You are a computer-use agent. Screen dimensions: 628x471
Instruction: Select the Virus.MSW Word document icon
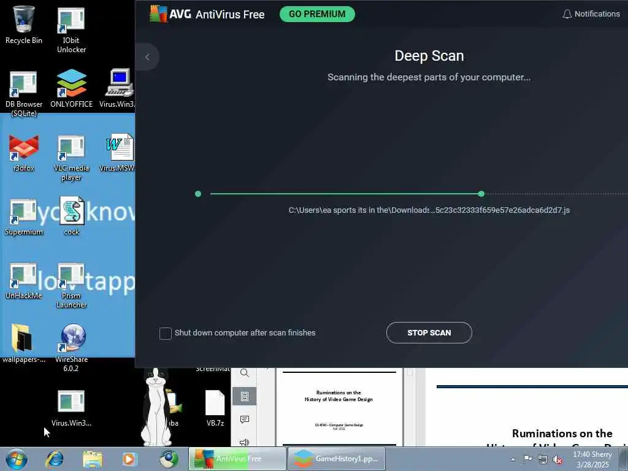pyautogui.click(x=118, y=152)
